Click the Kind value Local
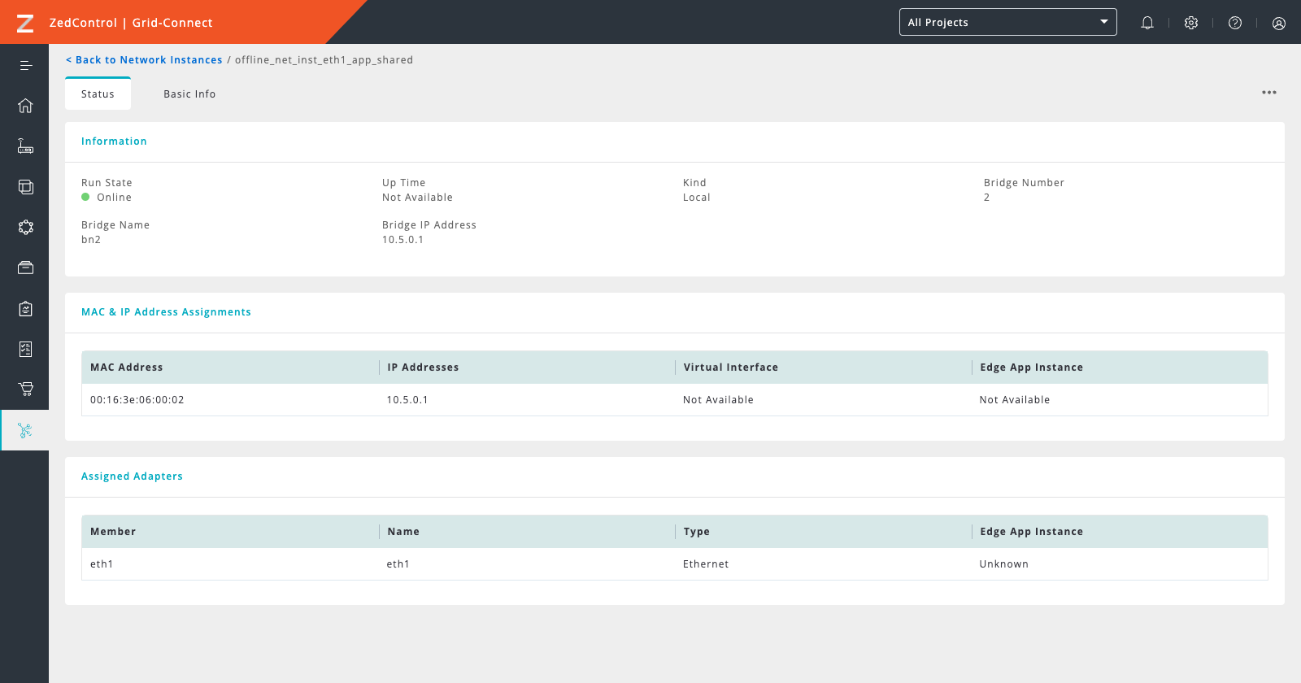 697,198
